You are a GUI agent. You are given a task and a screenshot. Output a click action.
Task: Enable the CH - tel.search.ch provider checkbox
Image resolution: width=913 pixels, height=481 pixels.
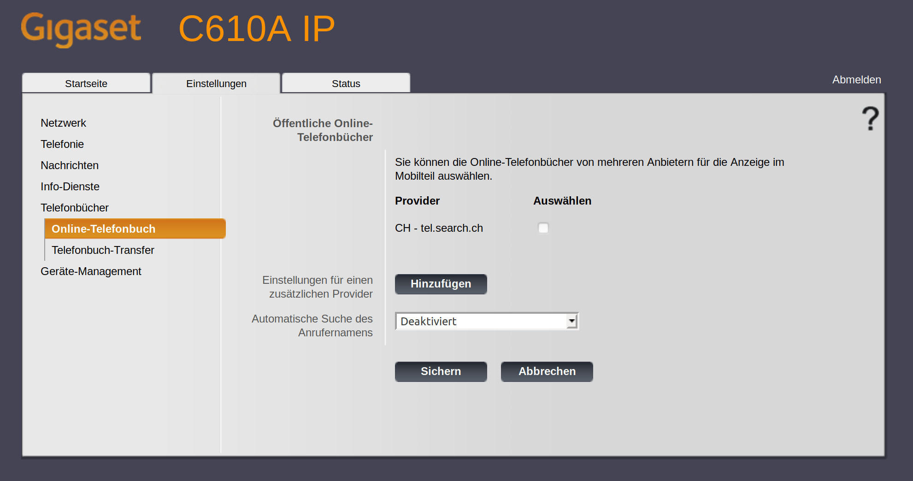[x=543, y=228]
